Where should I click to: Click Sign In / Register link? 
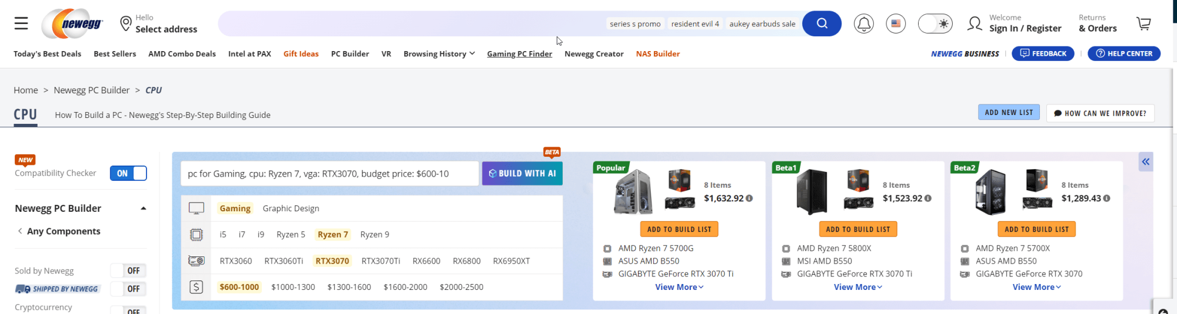coord(1025,28)
